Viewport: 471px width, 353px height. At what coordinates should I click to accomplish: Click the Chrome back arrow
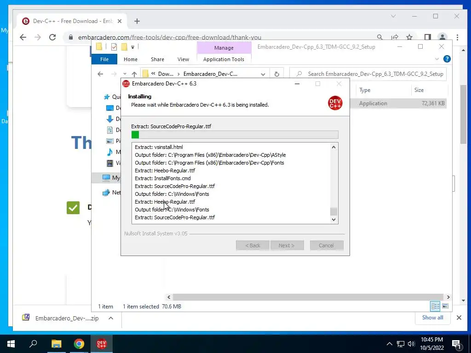pos(23,37)
